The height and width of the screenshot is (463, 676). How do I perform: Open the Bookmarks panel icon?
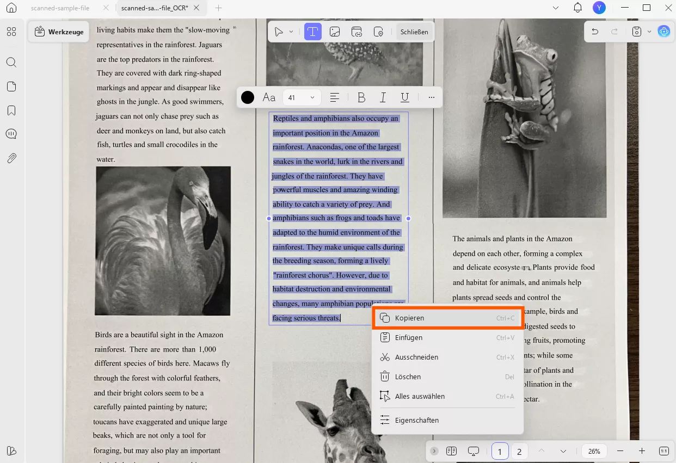(11, 110)
